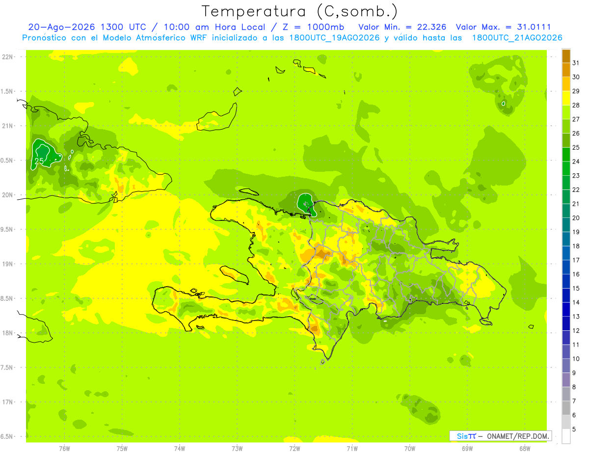
Task: Click the title "Temperatura (C,somb.)"
Action: tap(300, 11)
